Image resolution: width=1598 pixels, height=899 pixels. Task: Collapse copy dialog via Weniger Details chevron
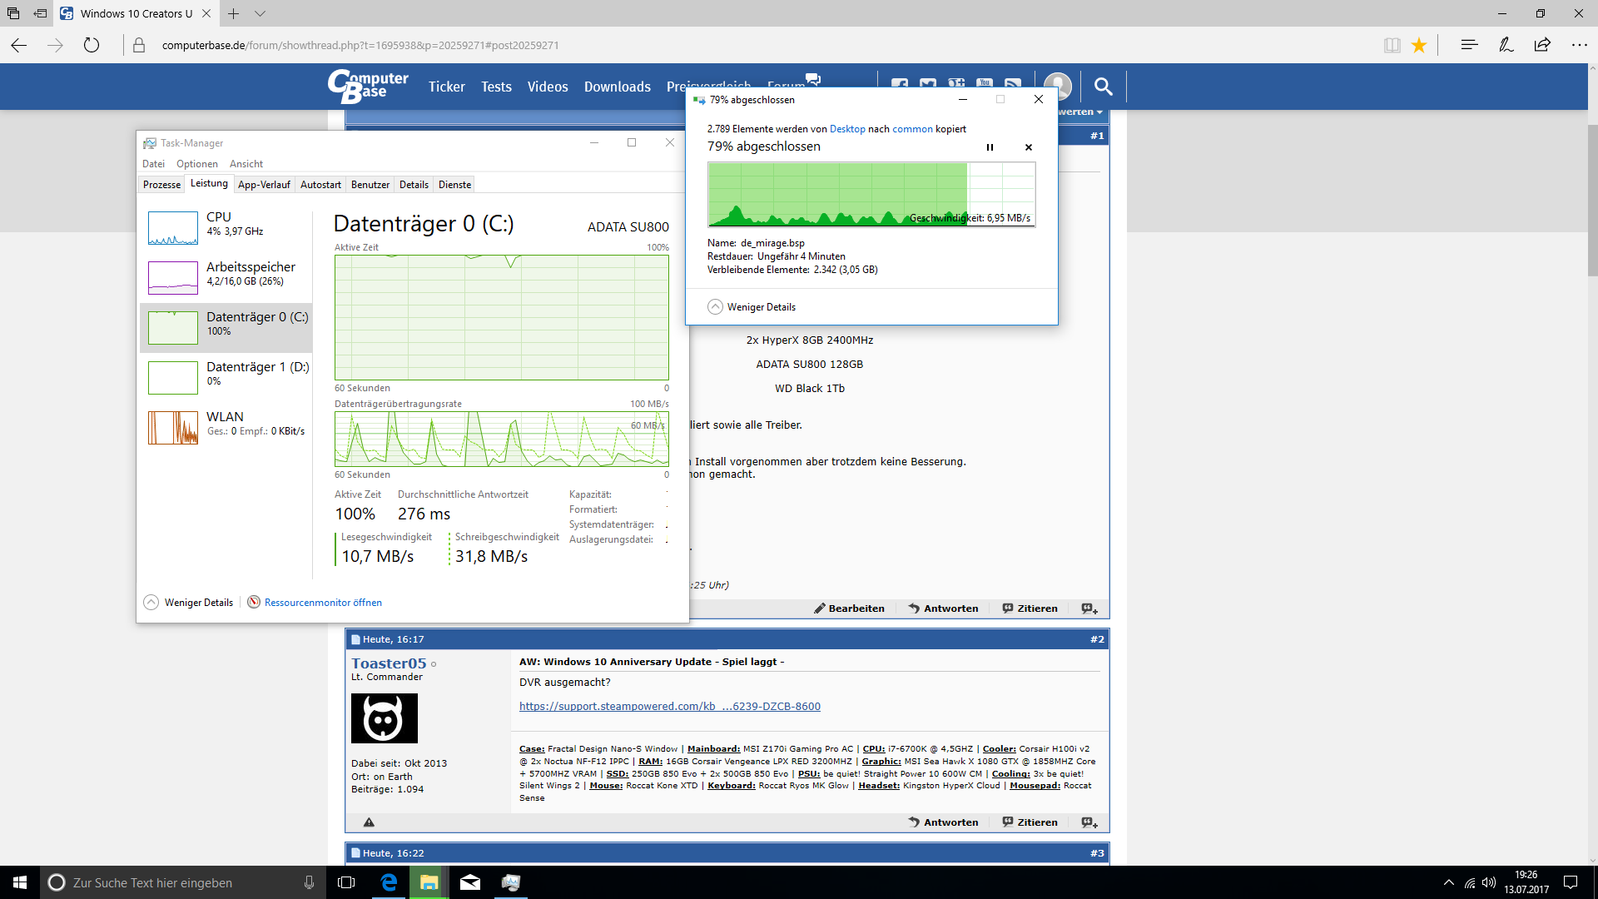tap(715, 306)
